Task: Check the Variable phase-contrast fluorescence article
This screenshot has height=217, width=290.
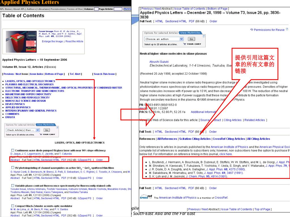Action: coord(12,185)
